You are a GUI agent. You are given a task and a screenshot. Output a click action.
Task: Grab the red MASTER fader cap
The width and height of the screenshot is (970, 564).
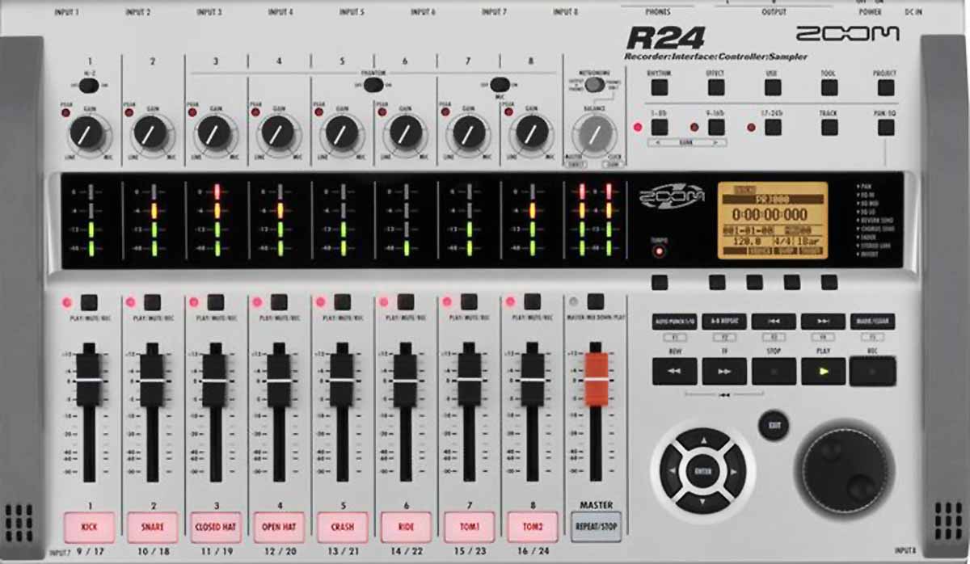pos(596,378)
